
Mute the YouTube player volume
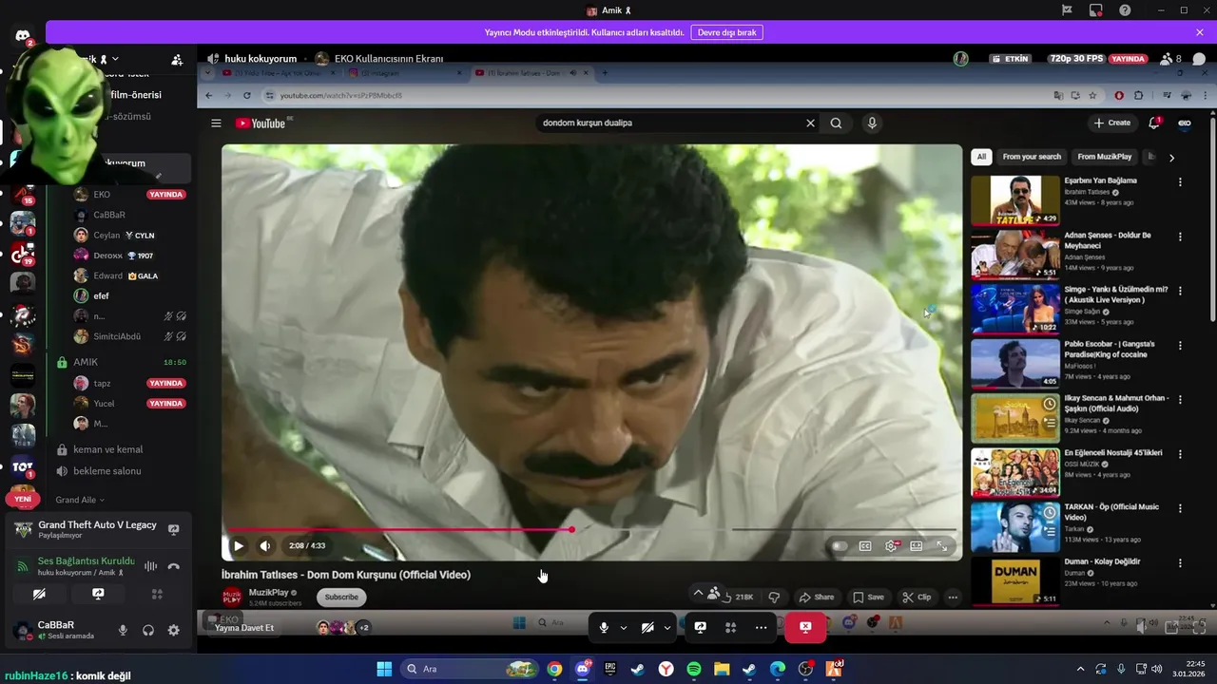(265, 546)
